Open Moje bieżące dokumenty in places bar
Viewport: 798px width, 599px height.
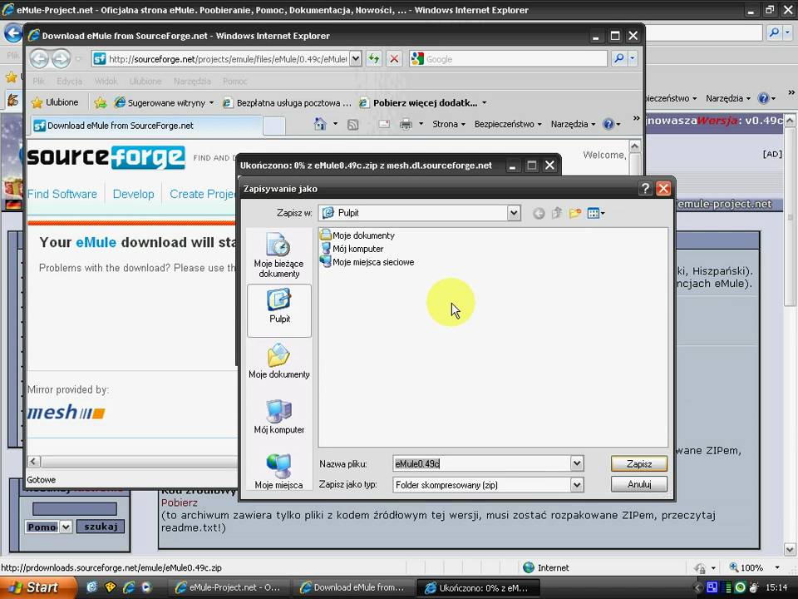(x=279, y=255)
